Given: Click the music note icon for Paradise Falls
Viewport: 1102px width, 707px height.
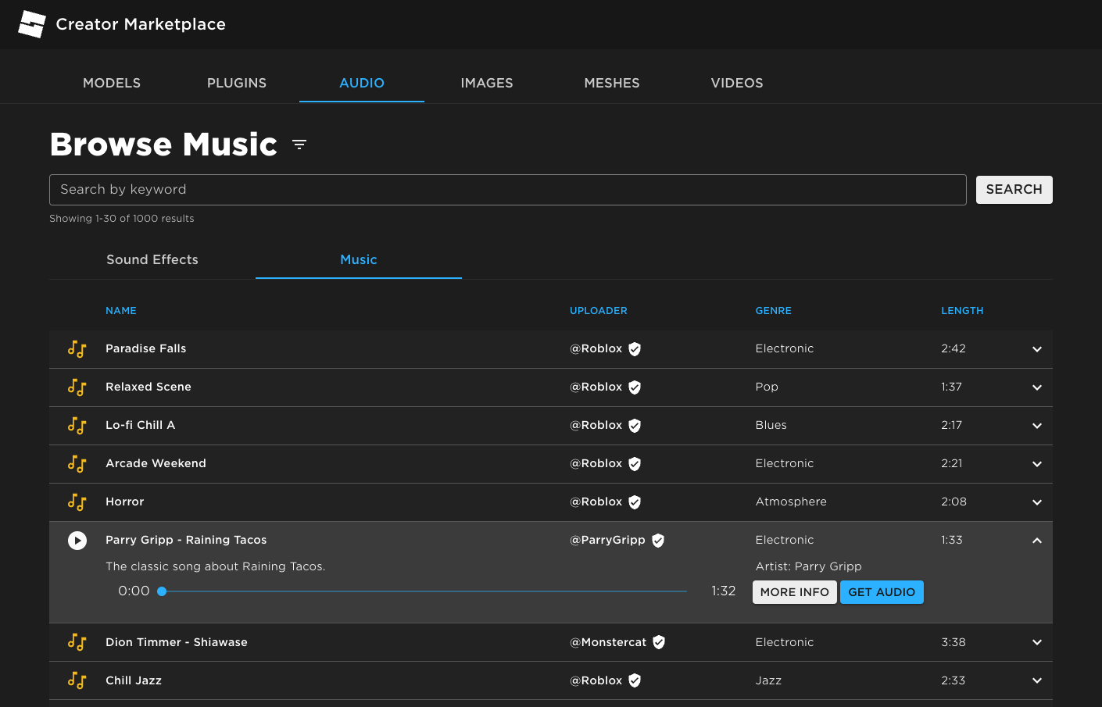Looking at the screenshot, I should click(77, 349).
